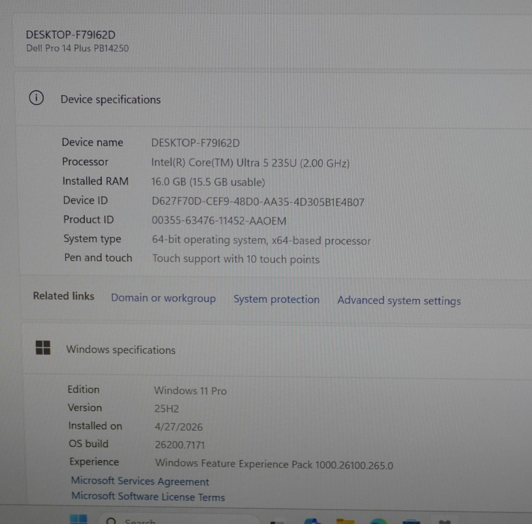Click the Installed RAM label
The height and width of the screenshot is (524, 532).
tap(95, 181)
